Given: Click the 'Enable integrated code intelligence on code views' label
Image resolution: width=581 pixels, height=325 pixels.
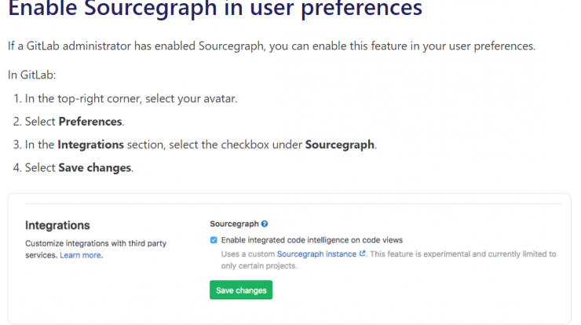Looking at the screenshot, I should tap(312, 240).
